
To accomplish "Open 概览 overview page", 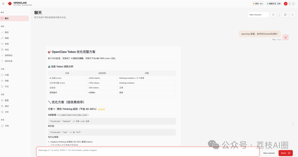I will coord(14,32).
